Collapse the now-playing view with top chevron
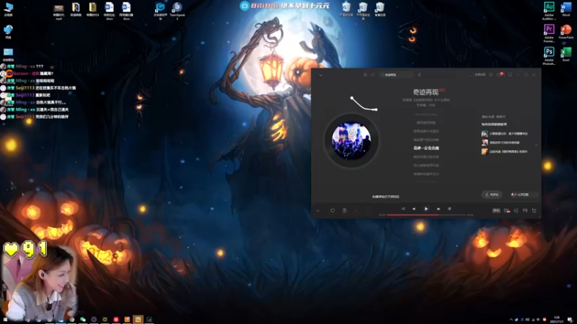Viewport: 577px width, 324px height. [x=320, y=75]
